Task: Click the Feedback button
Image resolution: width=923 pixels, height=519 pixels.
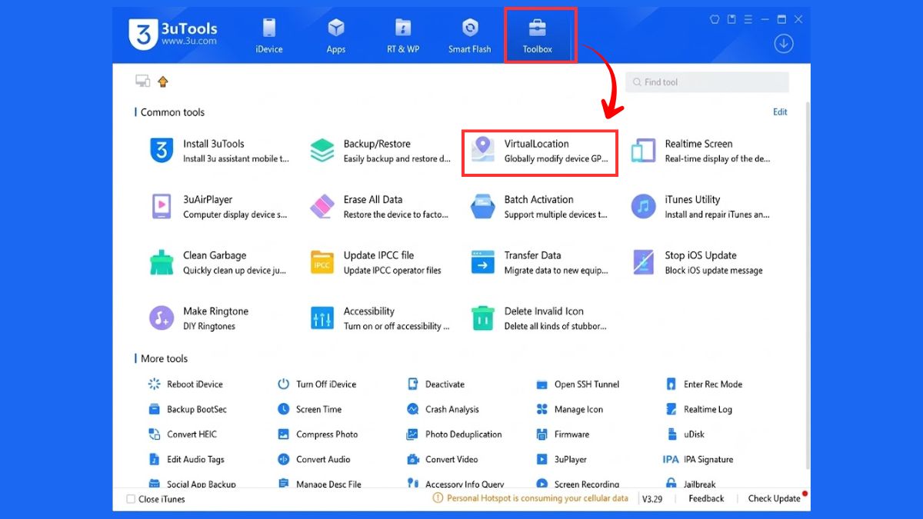Action: pos(706,498)
